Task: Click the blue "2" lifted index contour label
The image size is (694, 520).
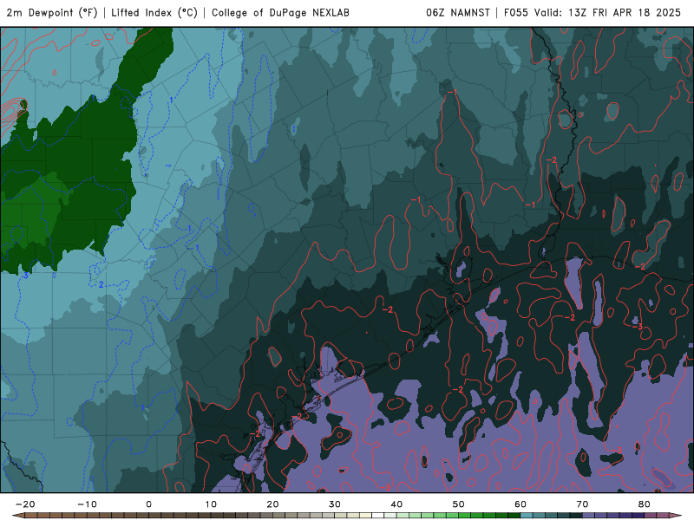Action: pos(101,285)
